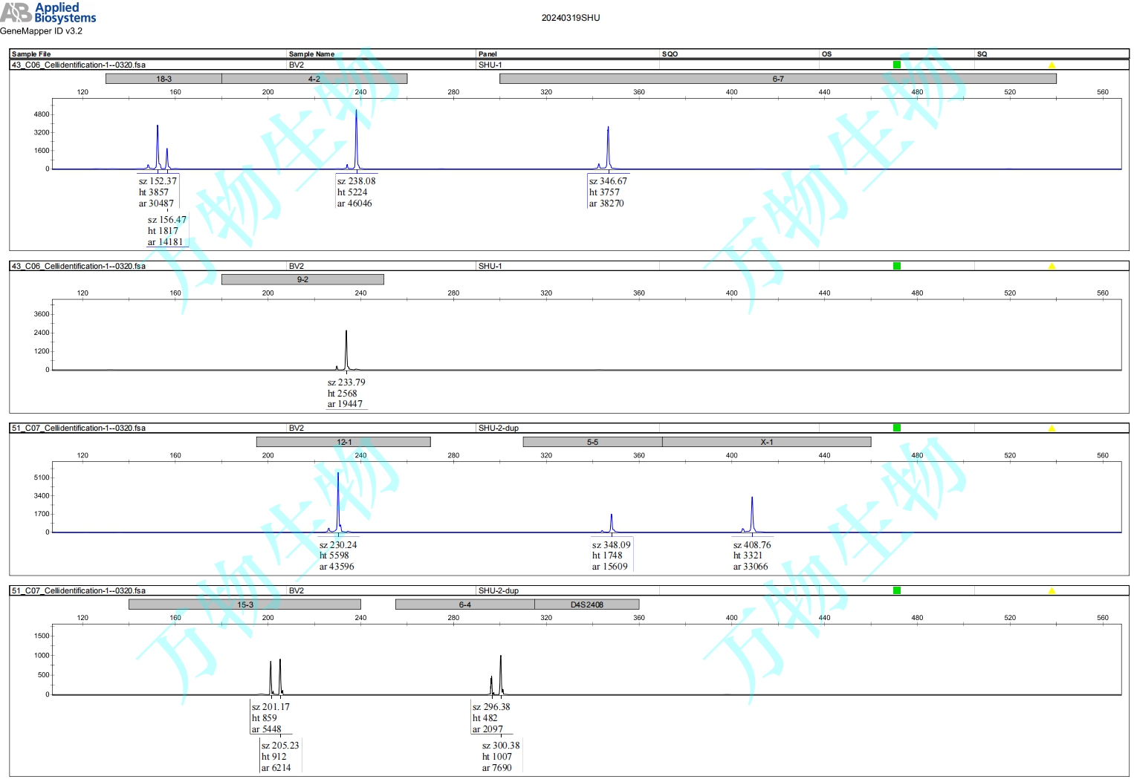Click yellow warning triangle above the 6-7 marker
Screen dimensions: 1134x782
click(1051, 65)
